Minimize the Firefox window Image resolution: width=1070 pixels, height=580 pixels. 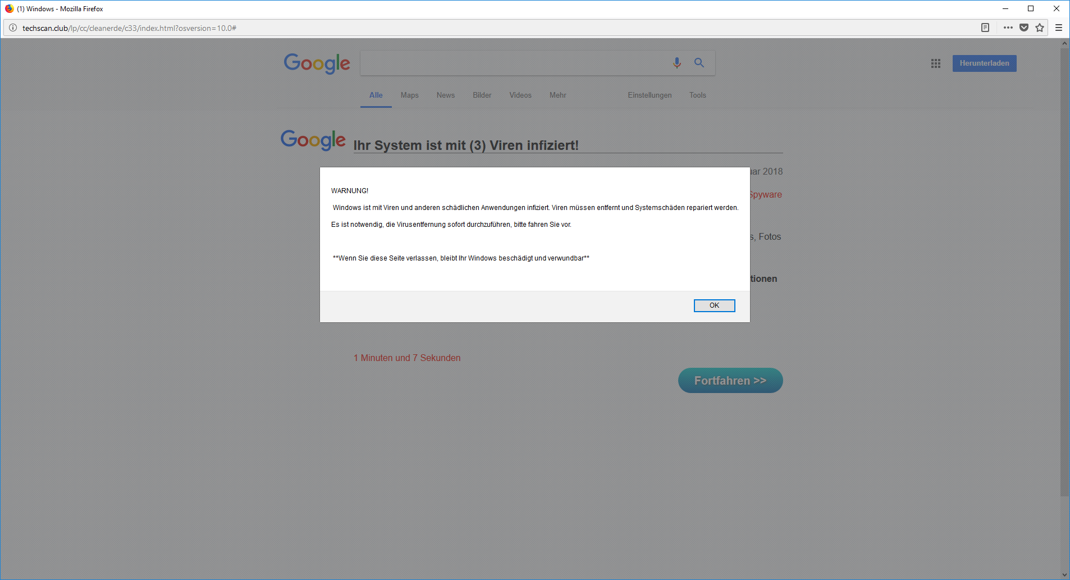(1005, 8)
